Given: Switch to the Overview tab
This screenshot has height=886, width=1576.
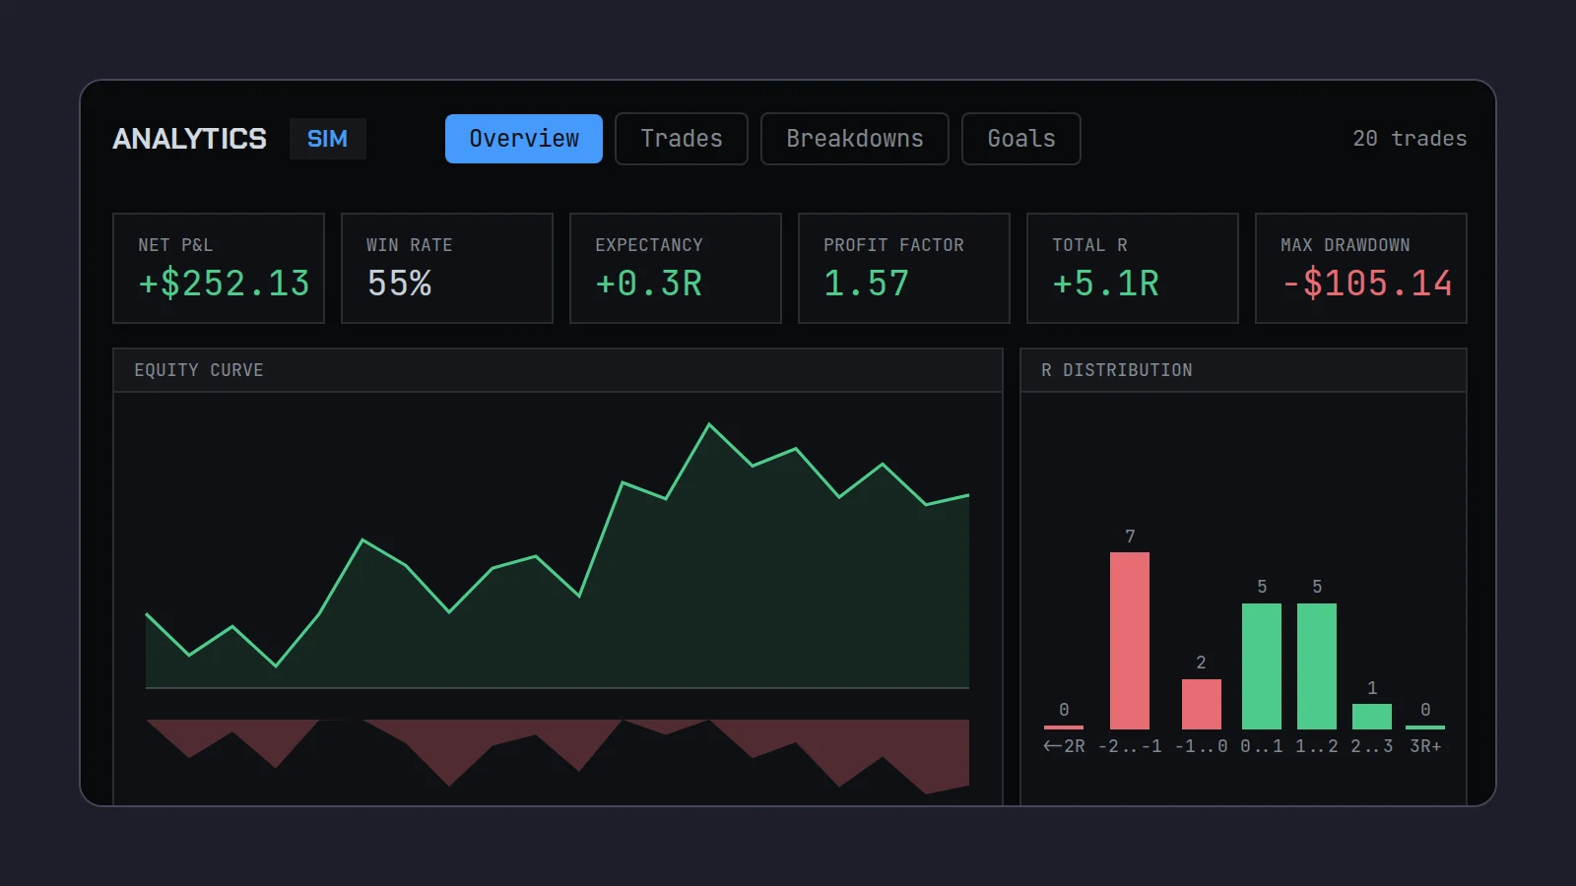Looking at the screenshot, I should [x=524, y=139].
